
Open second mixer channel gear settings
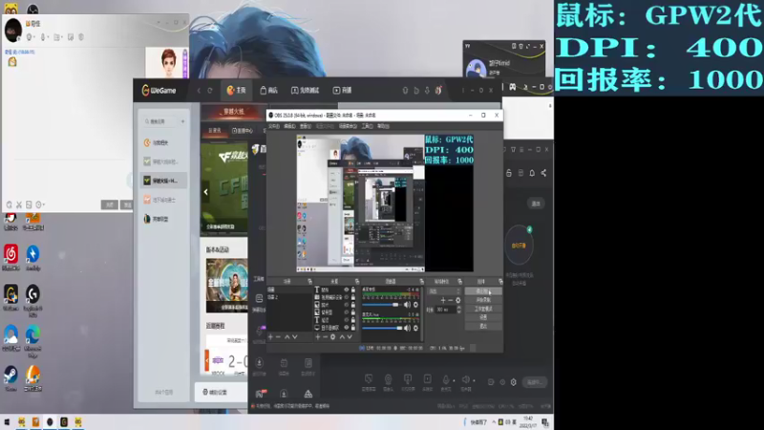(x=415, y=328)
